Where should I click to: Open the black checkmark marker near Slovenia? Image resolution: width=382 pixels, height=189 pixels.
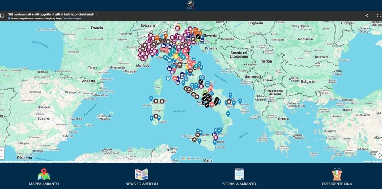tap(198, 36)
